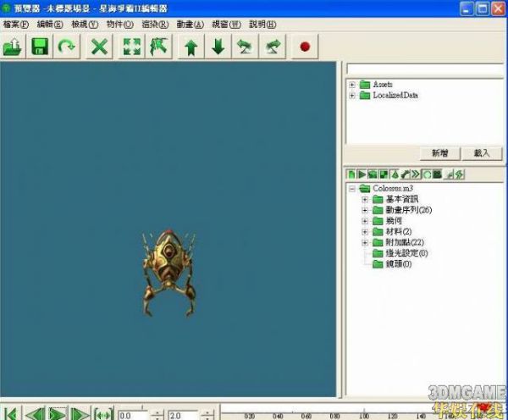508x420 pixels.
Task: Open the 視窗(W) menu
Action: [226, 25]
